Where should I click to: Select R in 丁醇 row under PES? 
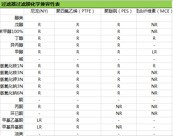point(119,38)
